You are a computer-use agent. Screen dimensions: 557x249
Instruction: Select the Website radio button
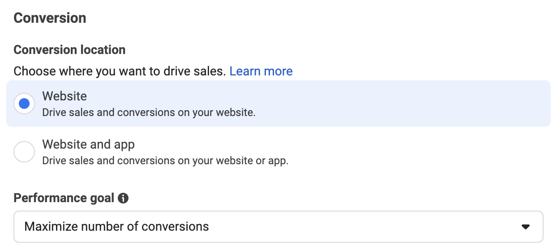24,104
